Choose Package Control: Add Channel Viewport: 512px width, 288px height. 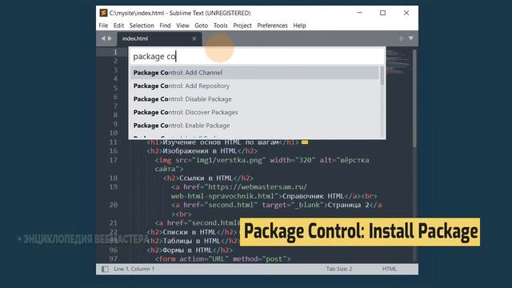point(254,73)
